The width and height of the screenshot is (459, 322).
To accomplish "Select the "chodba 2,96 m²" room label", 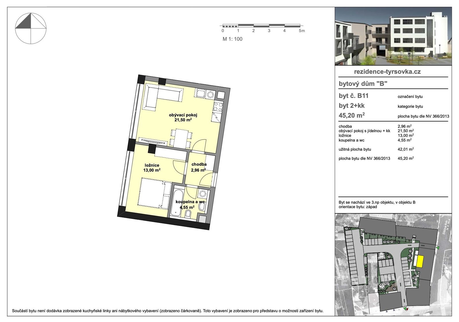I will 199,167.
